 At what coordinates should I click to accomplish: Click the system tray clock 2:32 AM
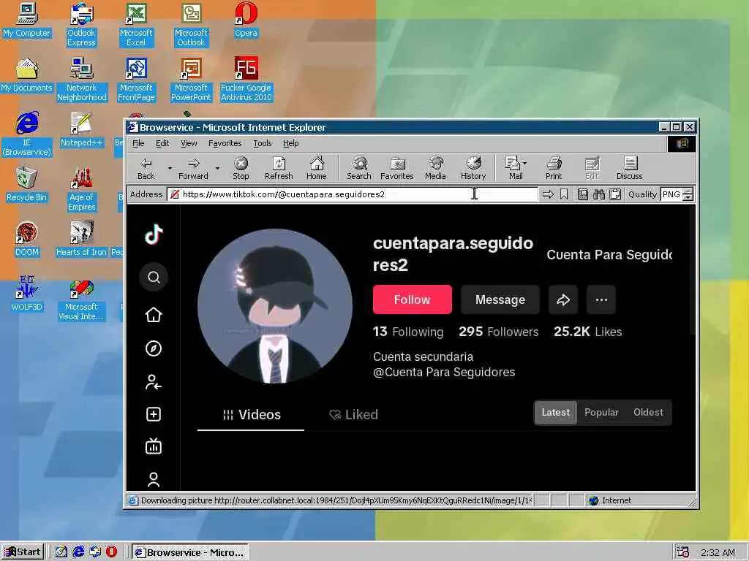(718, 552)
